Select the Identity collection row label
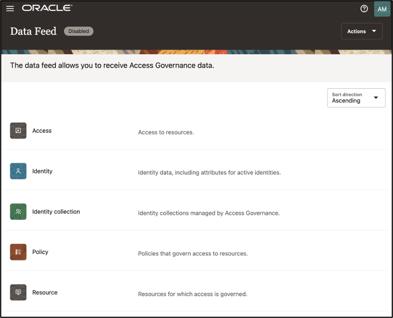 56,212
